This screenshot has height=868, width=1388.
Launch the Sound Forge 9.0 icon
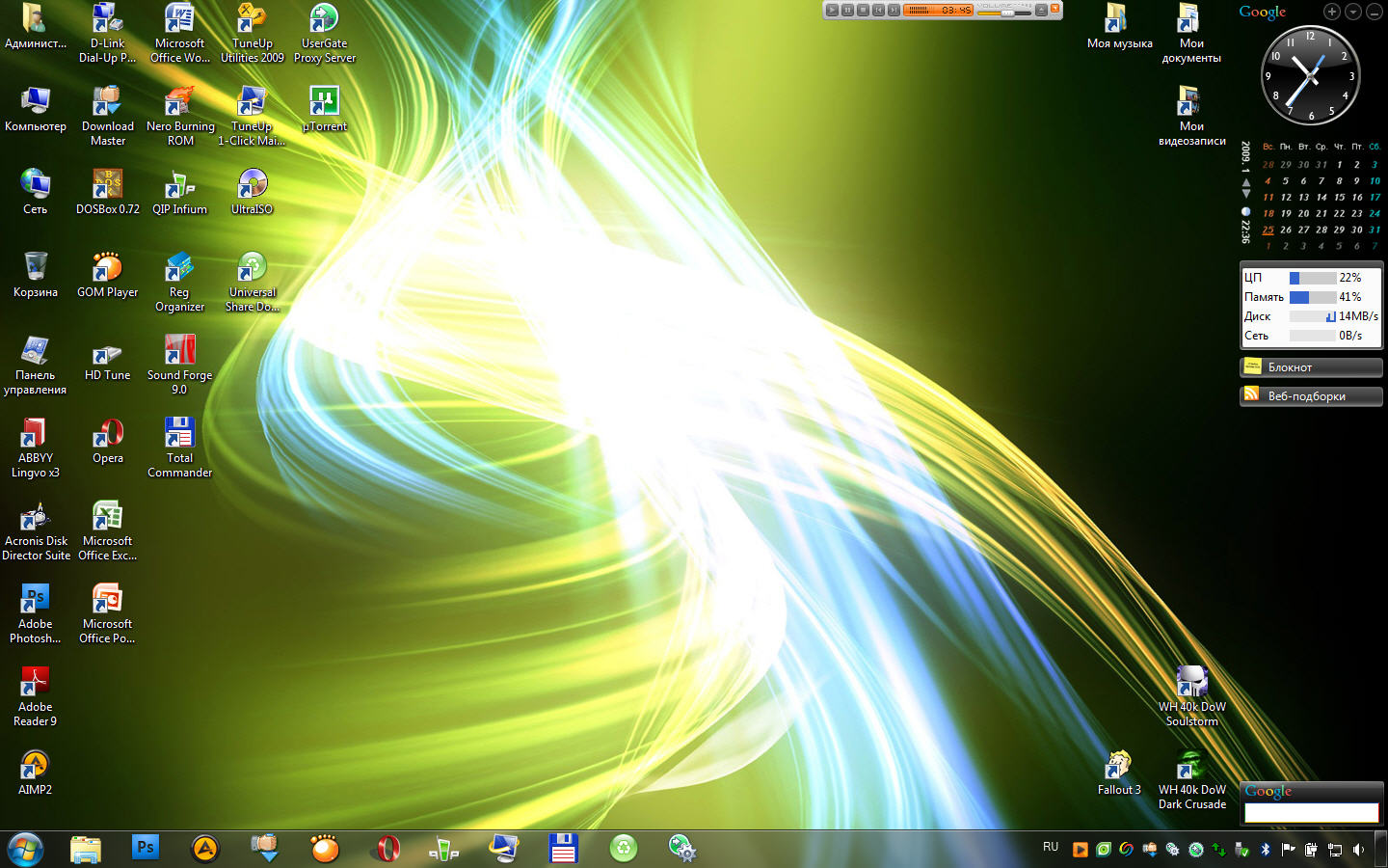(180, 365)
